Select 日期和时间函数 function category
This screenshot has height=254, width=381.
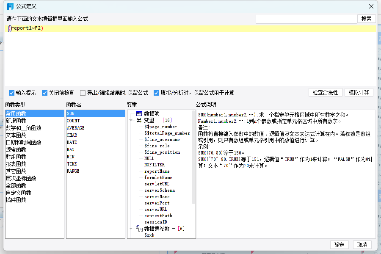pos(24,142)
